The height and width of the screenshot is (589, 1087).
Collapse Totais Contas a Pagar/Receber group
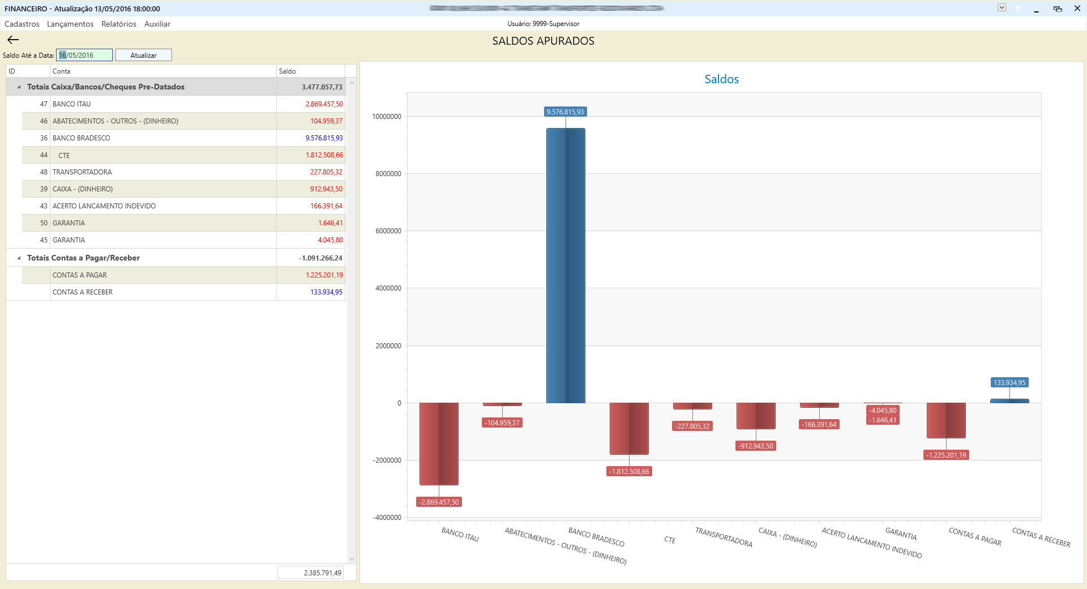(x=19, y=258)
